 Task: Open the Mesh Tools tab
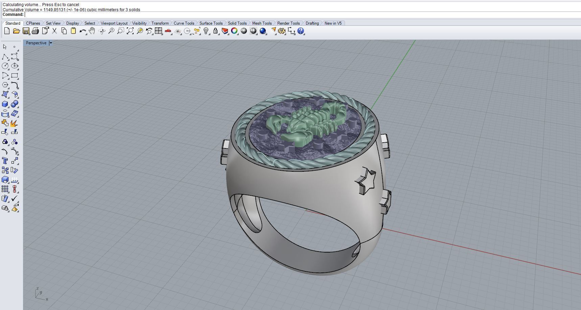(x=262, y=23)
